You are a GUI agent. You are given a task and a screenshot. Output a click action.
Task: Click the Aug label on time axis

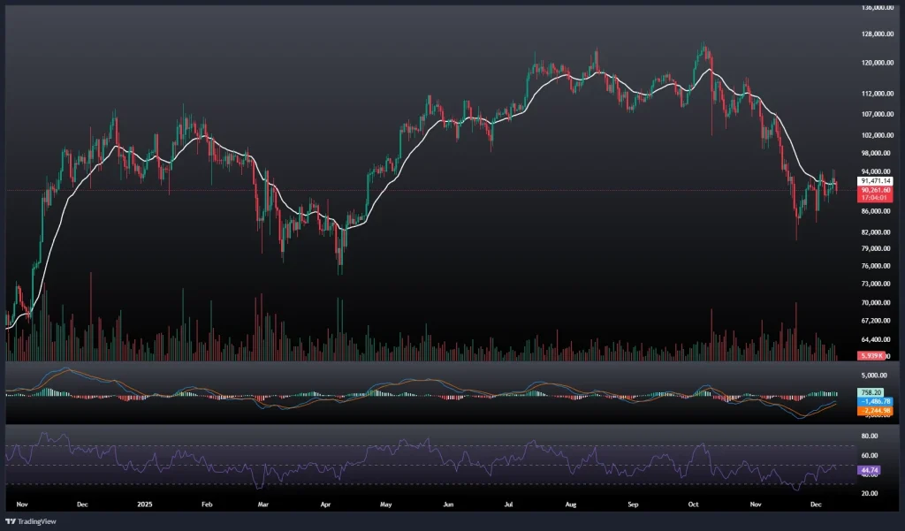pos(570,505)
